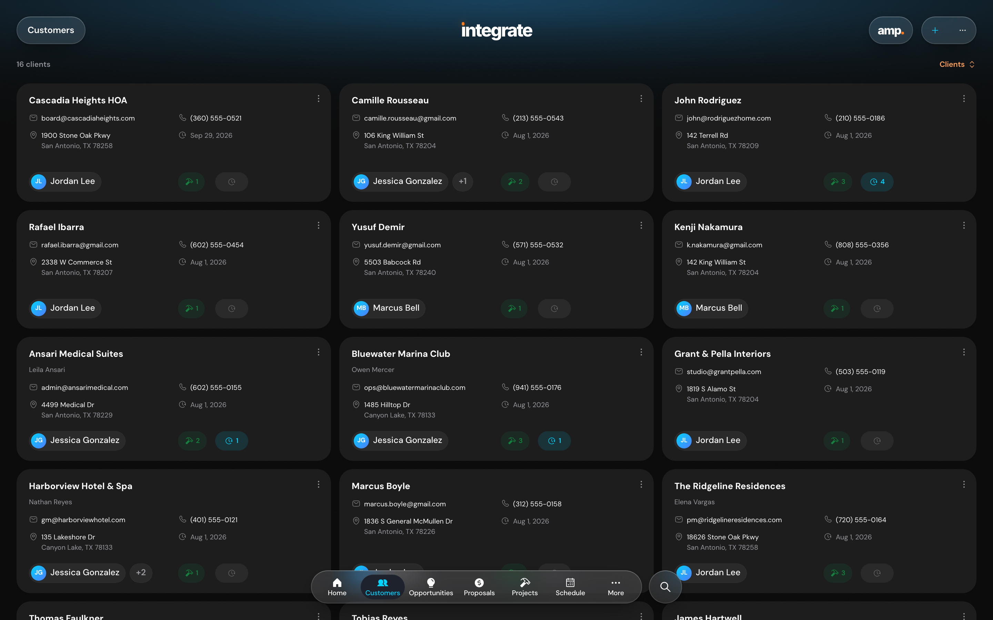Open Kenji Nakamura card options menu

[x=964, y=226]
